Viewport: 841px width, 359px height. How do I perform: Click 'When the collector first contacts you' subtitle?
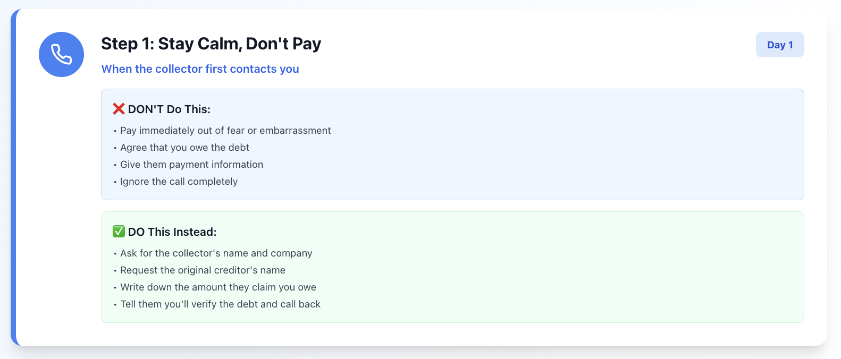(200, 69)
